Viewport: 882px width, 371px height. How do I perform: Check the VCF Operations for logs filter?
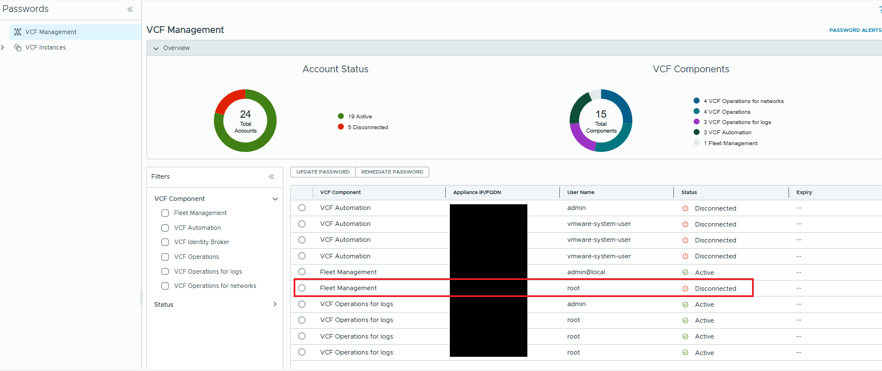[x=165, y=271]
